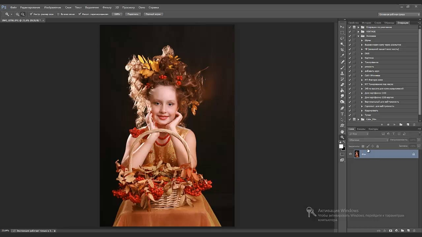Viewport: 422px width, 237px height.
Task: Toggle 'Масшт. перетаскиванием' checkbox
Action: click(80, 14)
